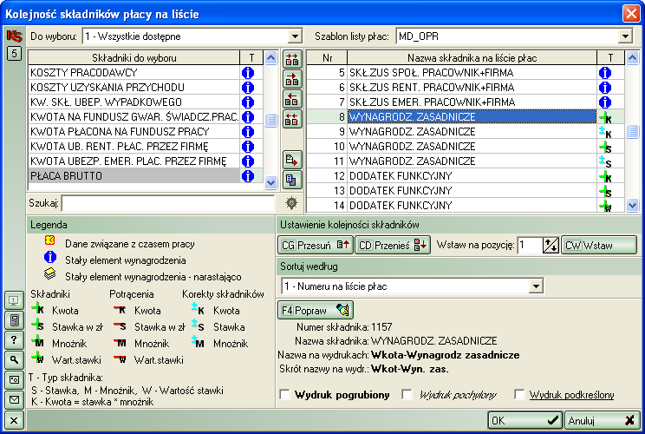This screenshot has height=434, width=645.
Task: Expand the Szablon listy płac dropdown
Action: [x=625, y=36]
